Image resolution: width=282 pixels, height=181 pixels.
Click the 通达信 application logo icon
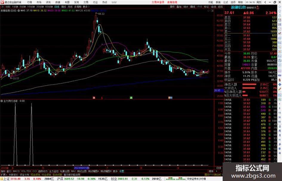[2, 2]
